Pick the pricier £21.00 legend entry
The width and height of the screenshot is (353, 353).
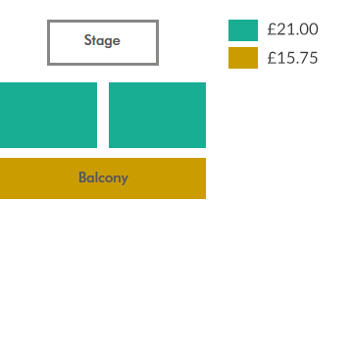tap(274, 30)
